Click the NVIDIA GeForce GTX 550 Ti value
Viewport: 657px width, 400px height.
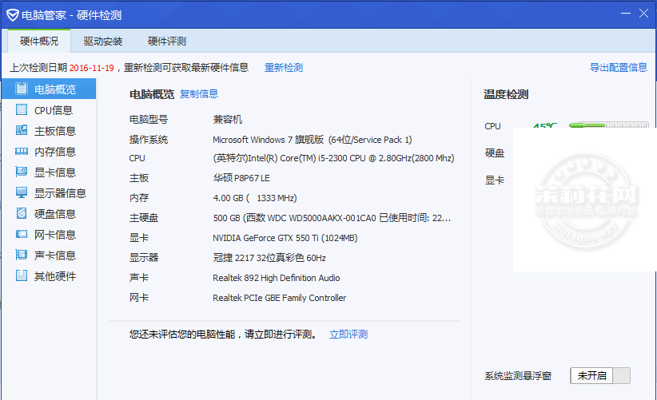coord(285,238)
